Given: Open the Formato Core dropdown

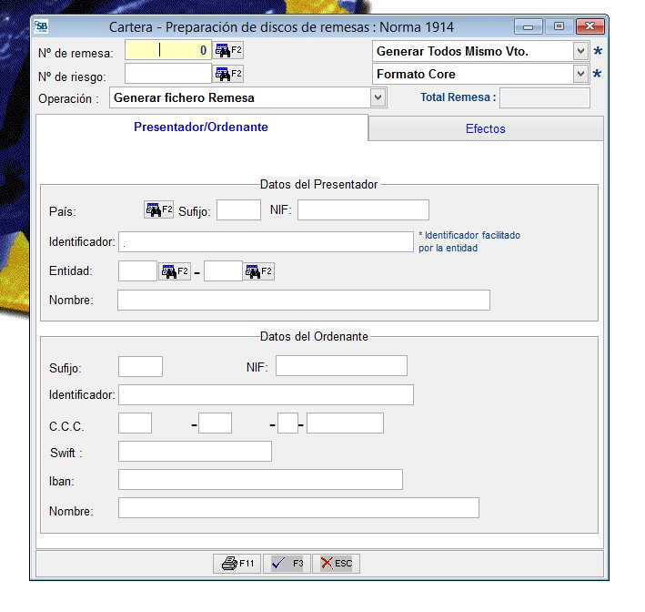Looking at the screenshot, I should coord(580,74).
